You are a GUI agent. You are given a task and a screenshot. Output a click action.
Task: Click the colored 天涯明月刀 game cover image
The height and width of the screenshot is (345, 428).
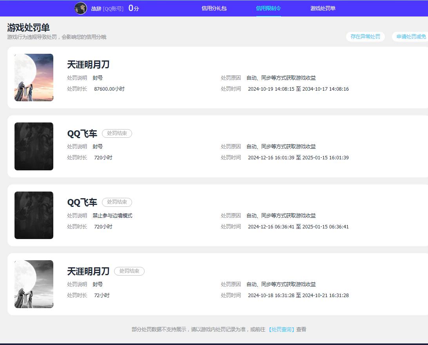click(x=34, y=77)
